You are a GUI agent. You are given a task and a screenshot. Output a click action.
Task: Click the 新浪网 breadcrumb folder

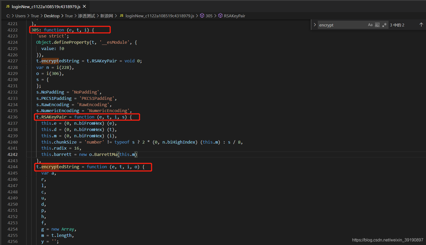[x=107, y=16]
